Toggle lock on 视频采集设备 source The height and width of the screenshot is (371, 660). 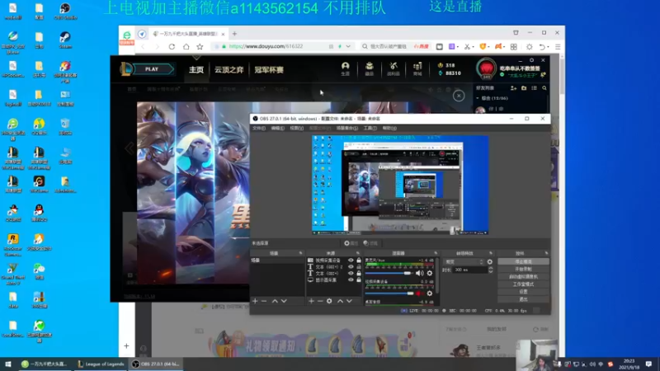(359, 261)
